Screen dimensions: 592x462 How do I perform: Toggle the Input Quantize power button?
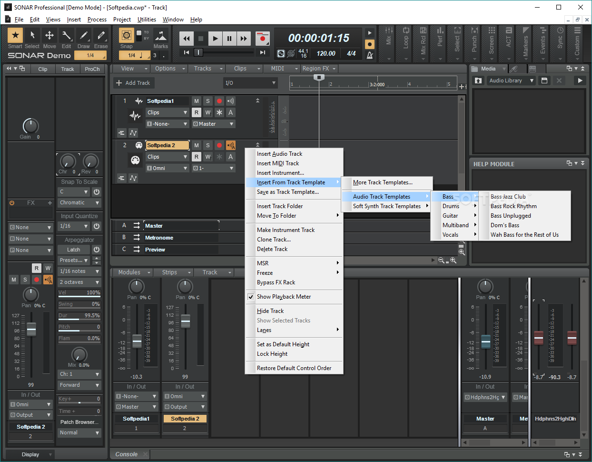pos(97,226)
